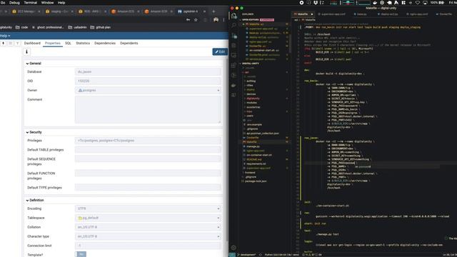The image size is (457, 257).
Task: Click git branch development in status bar
Action: click(246, 255)
